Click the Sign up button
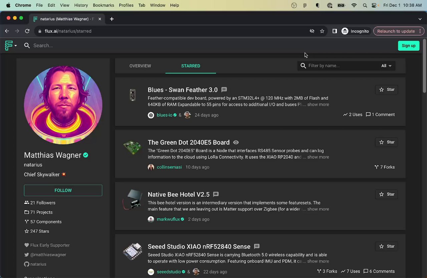Viewport: 427px width, 278px height. click(408, 46)
